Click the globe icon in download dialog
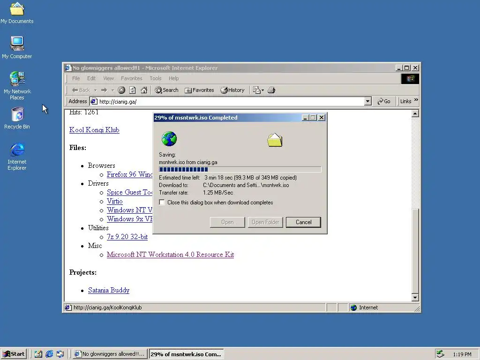The width and height of the screenshot is (480, 360). [169, 139]
